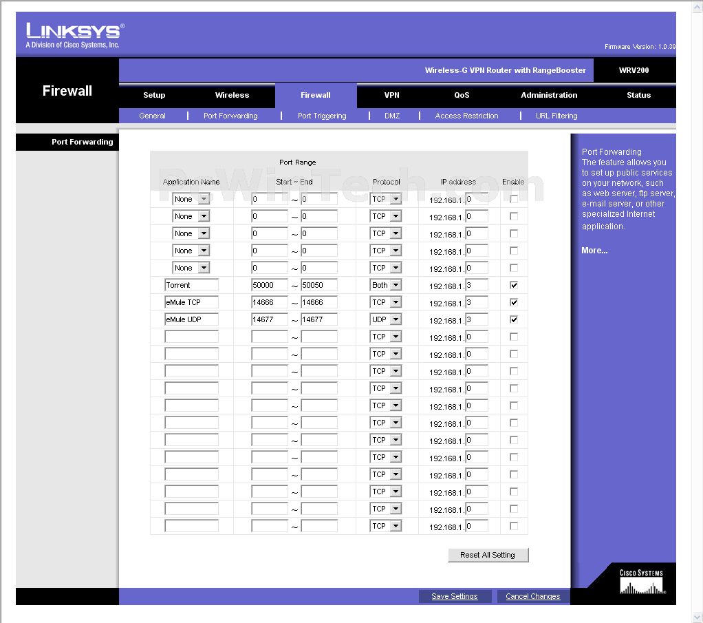Viewport: 703px width, 623px height.
Task: Click the start port field containing 50000
Action: (x=270, y=285)
